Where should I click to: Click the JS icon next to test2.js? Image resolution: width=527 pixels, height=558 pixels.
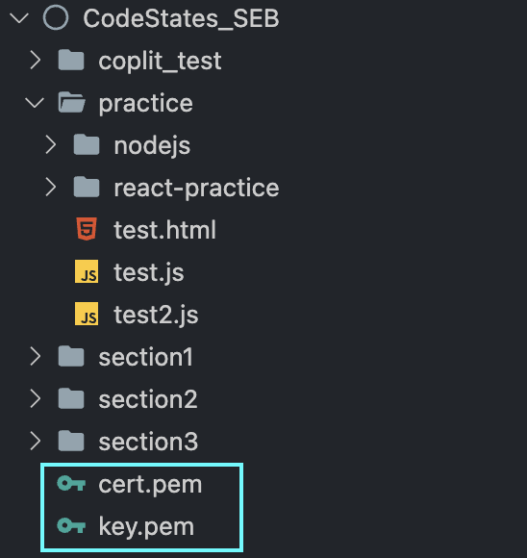[x=87, y=314]
